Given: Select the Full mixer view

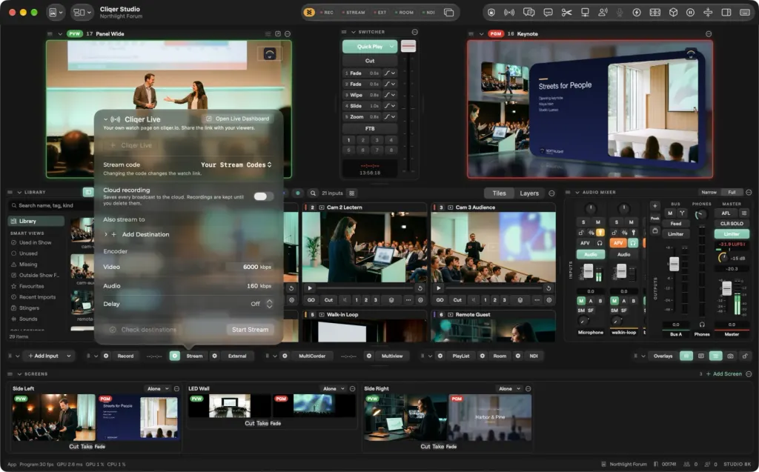Looking at the screenshot, I should click(732, 192).
